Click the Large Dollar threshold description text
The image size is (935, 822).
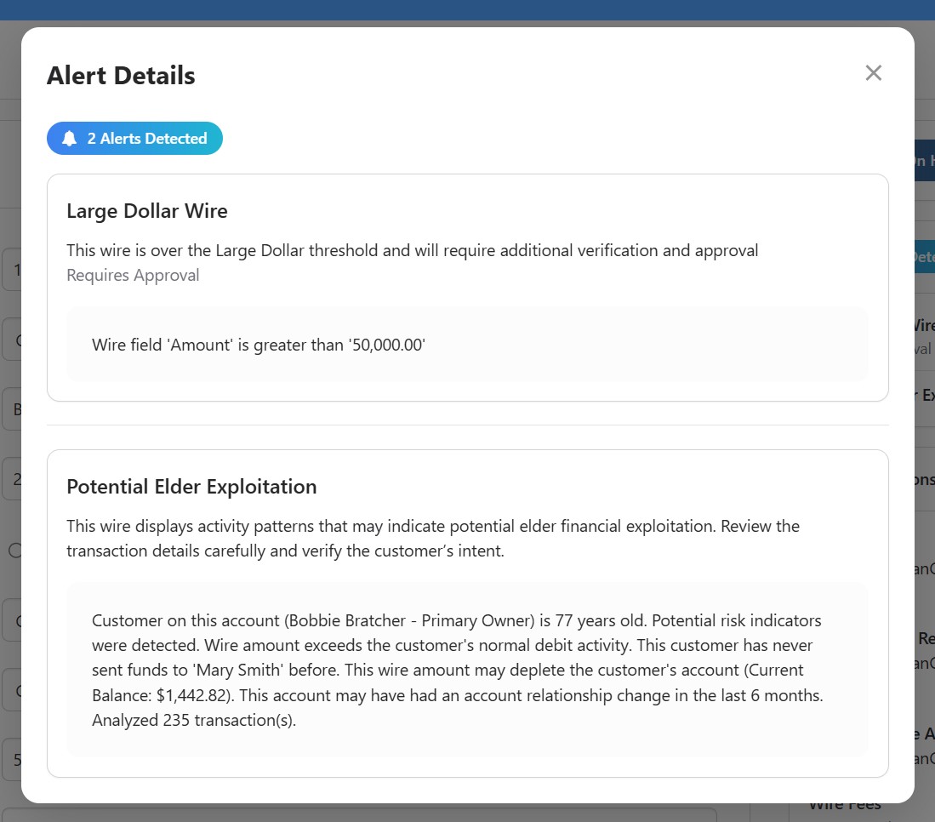click(x=412, y=251)
